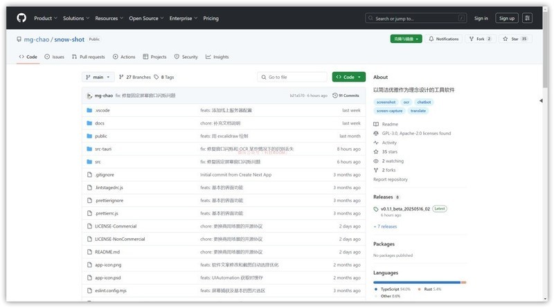
Task: Click the translate topic tag
Action: [418, 111]
